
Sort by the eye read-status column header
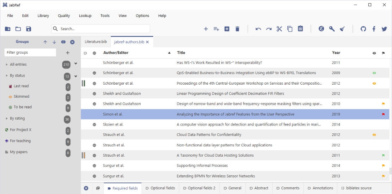[374, 53]
